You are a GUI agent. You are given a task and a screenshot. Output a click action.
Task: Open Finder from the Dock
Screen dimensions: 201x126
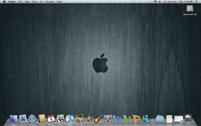click(x=14, y=118)
